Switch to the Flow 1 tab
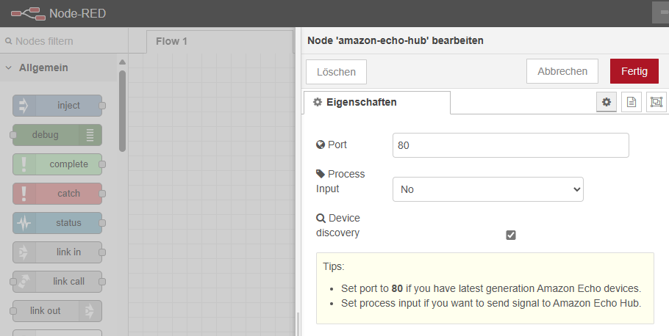669x336 pixels. tap(220, 41)
